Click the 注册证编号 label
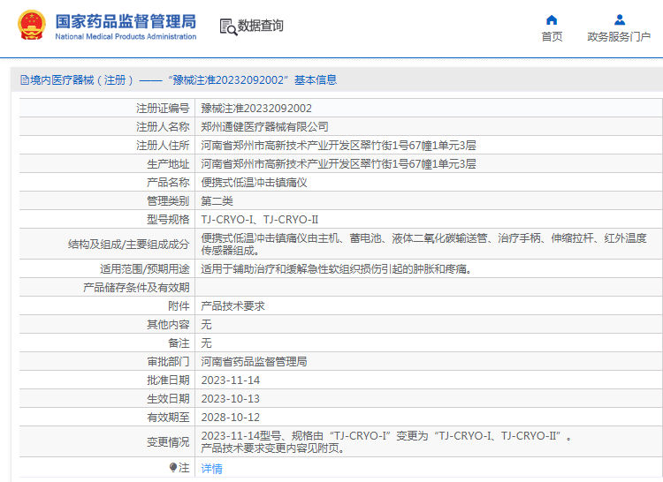The image size is (663, 482). (x=163, y=109)
